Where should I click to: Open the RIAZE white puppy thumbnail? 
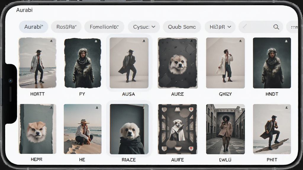[x=129, y=129]
